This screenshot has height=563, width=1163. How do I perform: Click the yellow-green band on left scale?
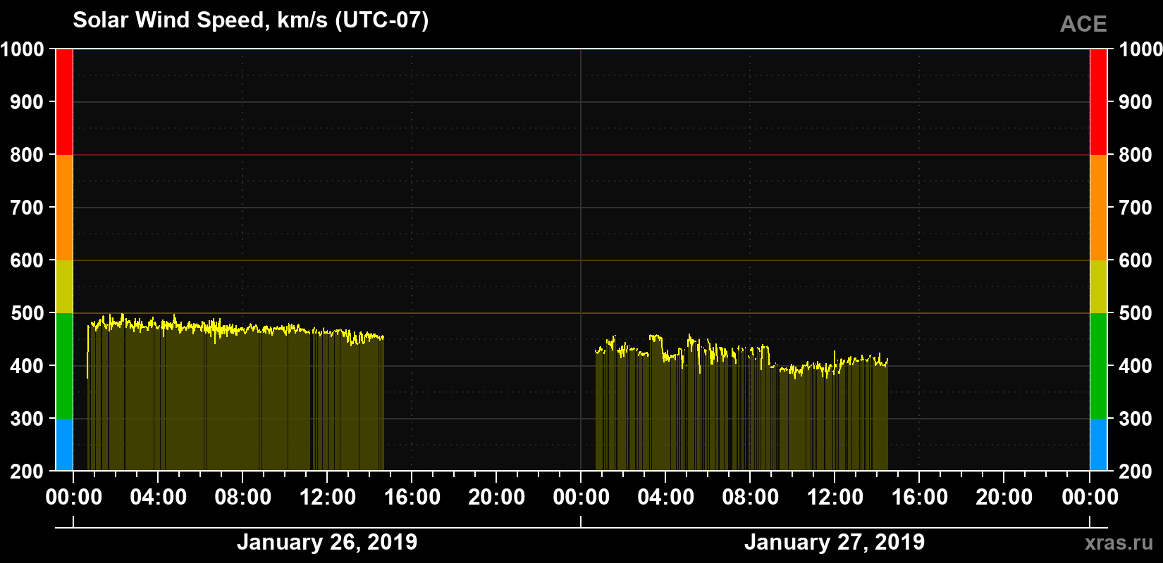click(x=64, y=286)
